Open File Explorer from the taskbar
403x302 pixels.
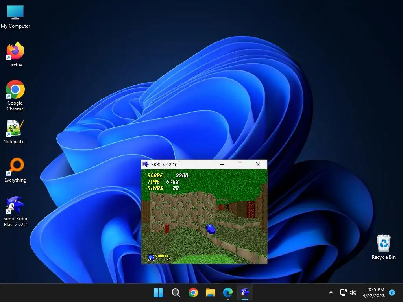point(211,293)
